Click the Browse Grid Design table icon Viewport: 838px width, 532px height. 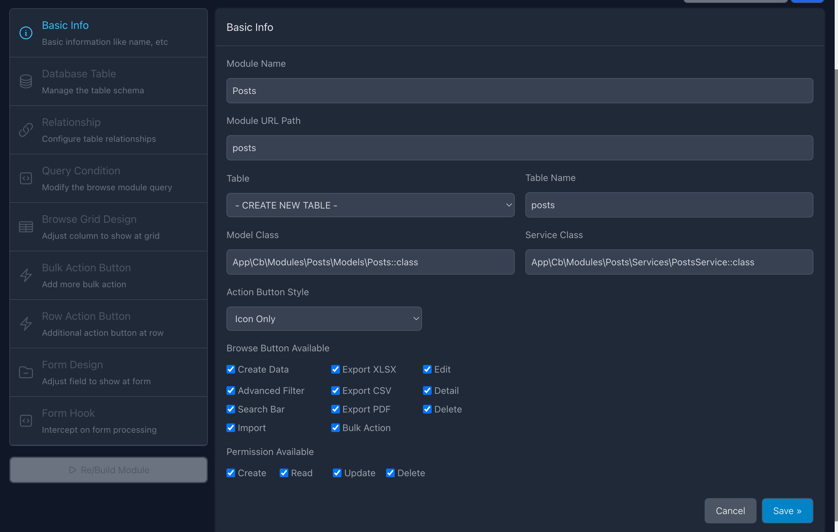[x=26, y=227]
